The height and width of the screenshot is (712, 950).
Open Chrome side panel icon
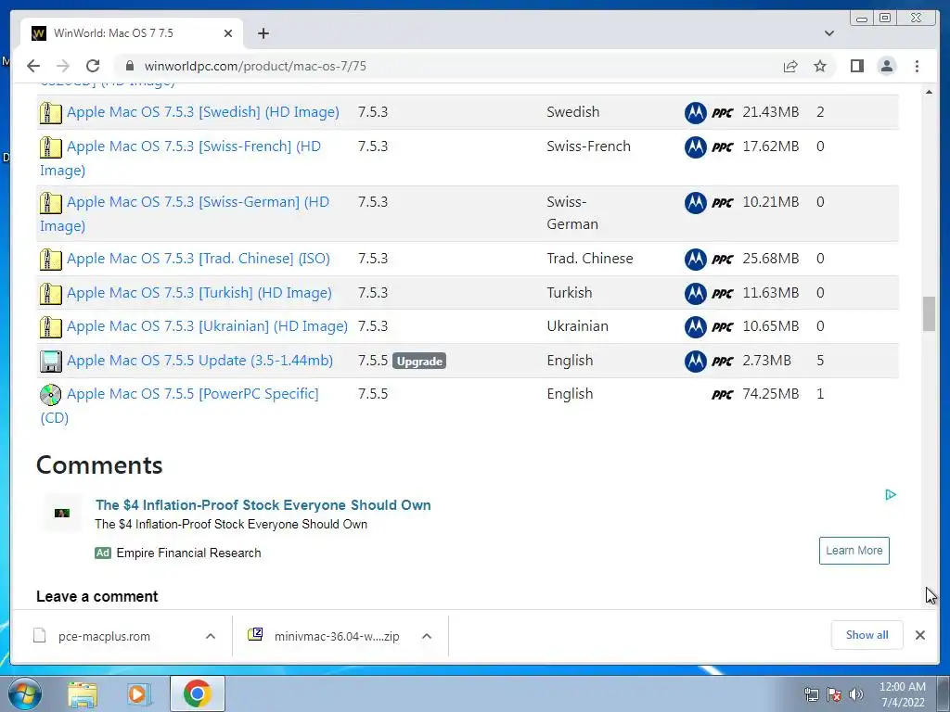(x=856, y=66)
